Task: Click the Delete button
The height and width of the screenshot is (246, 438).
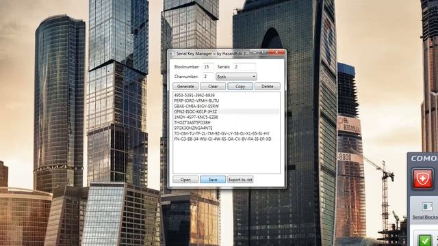Action: (268, 87)
